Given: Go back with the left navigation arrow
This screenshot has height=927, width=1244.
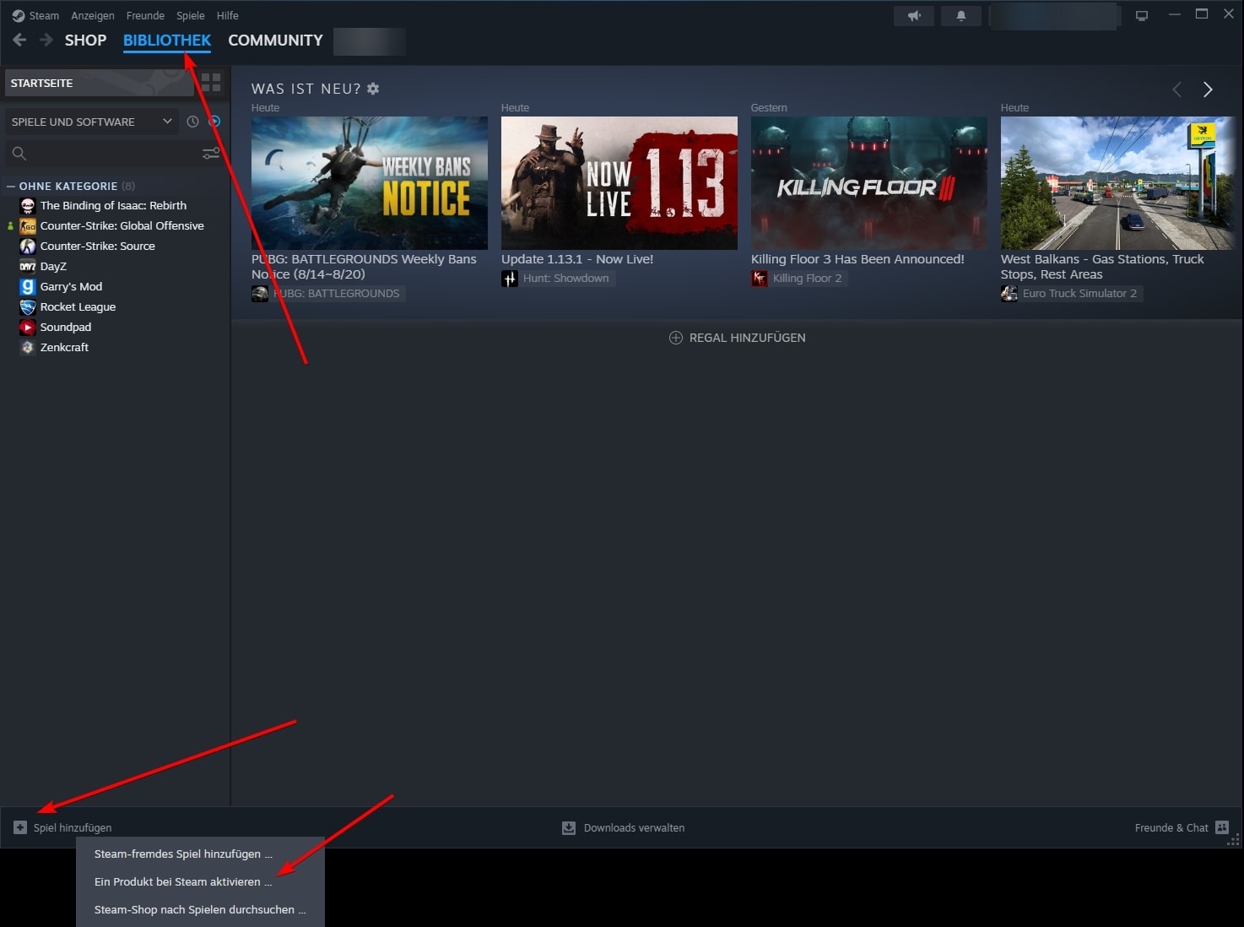Looking at the screenshot, I should coord(19,40).
